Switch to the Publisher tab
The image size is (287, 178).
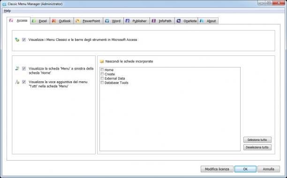[x=137, y=21]
